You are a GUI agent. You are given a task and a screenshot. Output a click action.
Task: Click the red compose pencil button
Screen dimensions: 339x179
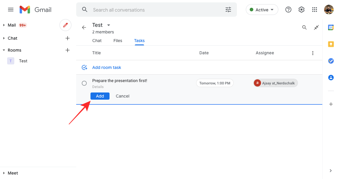click(x=65, y=25)
